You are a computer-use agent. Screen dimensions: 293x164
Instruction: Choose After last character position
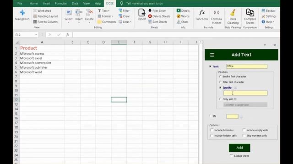click(220, 82)
